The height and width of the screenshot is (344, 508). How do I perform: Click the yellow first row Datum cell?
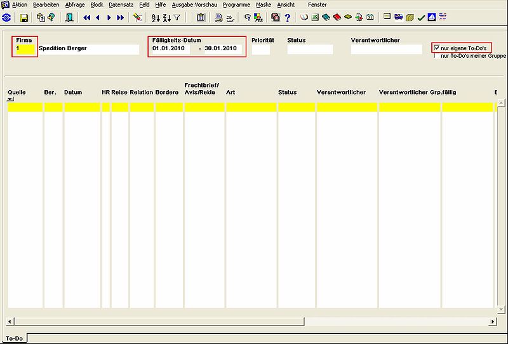coord(83,107)
